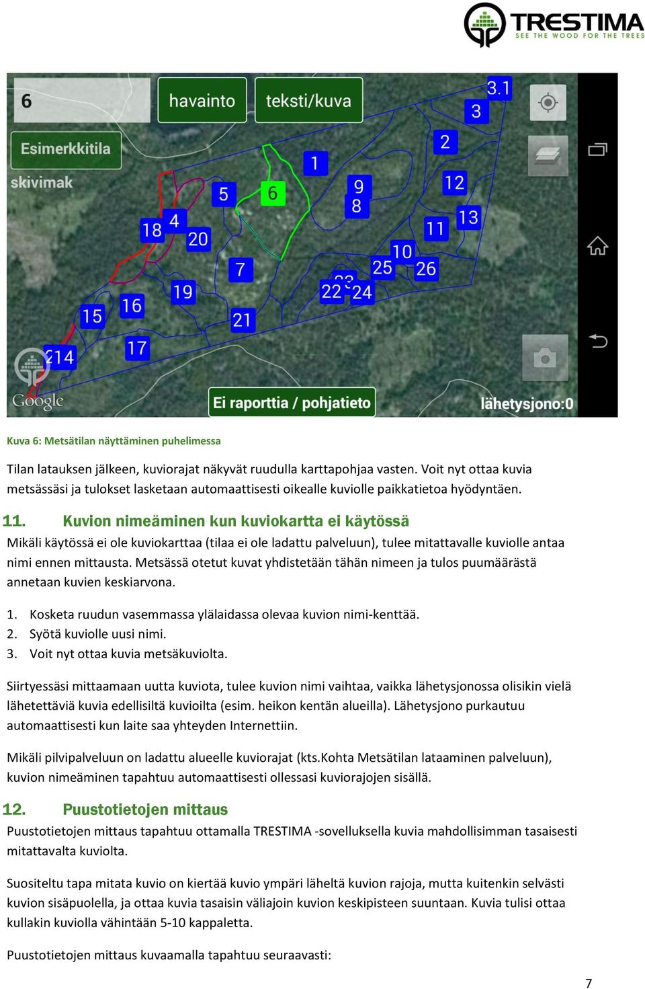Viewport: 645px width, 989px height.
Task: Open the map layers icon
Action: pos(548,156)
